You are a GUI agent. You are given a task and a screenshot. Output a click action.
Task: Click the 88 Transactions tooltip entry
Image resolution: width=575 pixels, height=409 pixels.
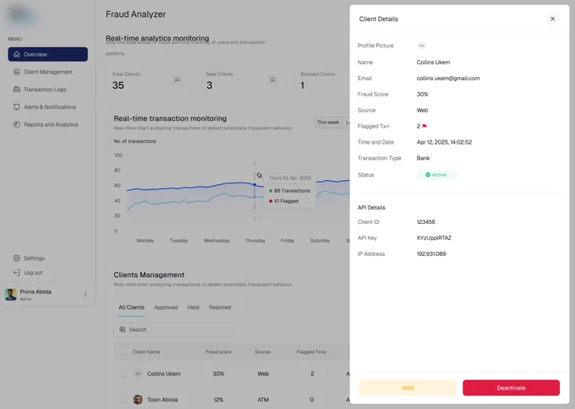click(289, 191)
